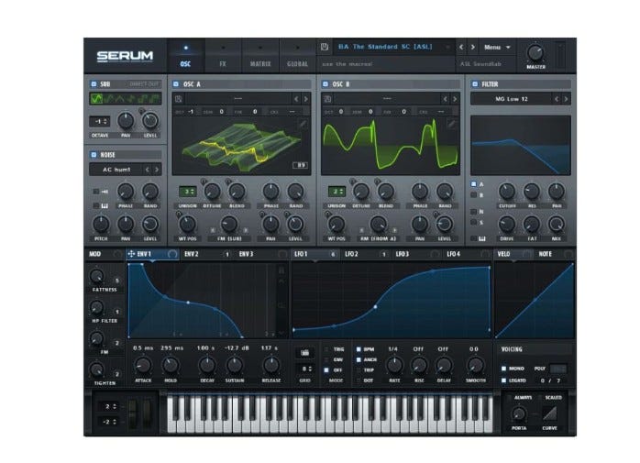
Task: Click the MASTER volume knob
Action: click(x=535, y=53)
